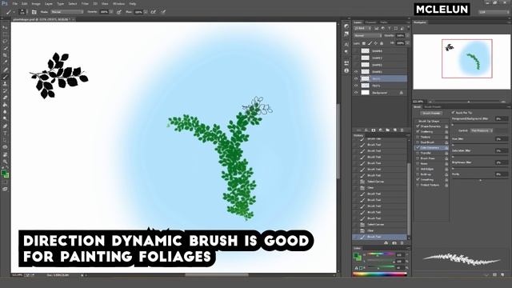This screenshot has width=512, height=288.
Task: Delete current state in History panel
Action: click(x=402, y=243)
